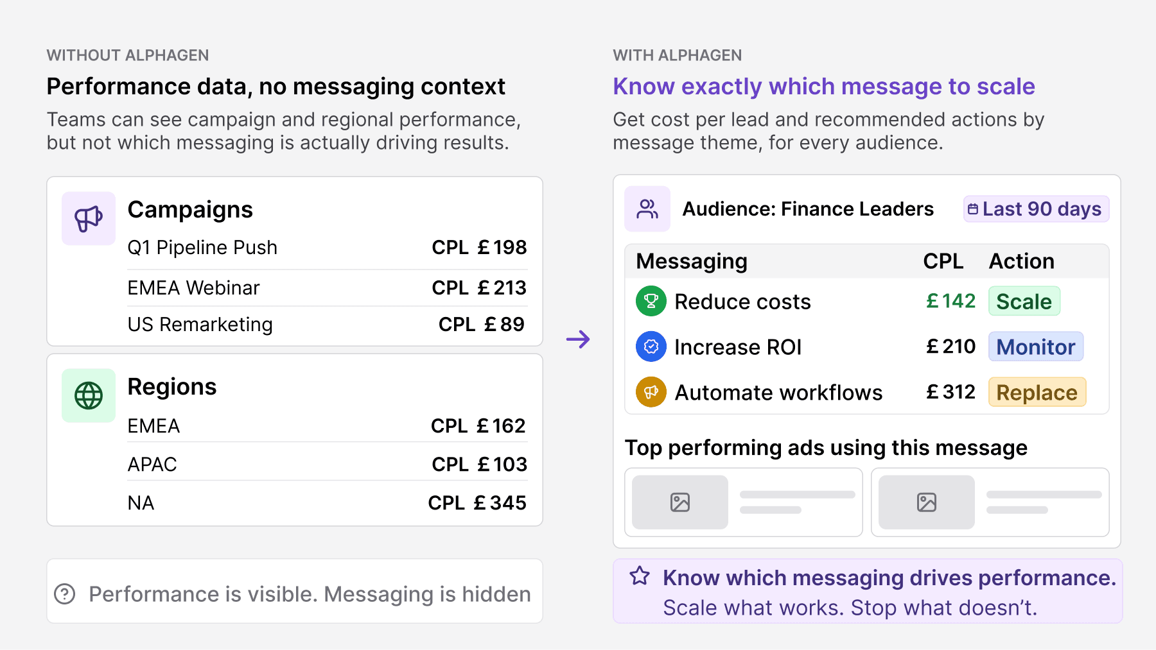1156x650 pixels.
Task: Click the Campaigns megaphone icon
Action: [x=89, y=218]
